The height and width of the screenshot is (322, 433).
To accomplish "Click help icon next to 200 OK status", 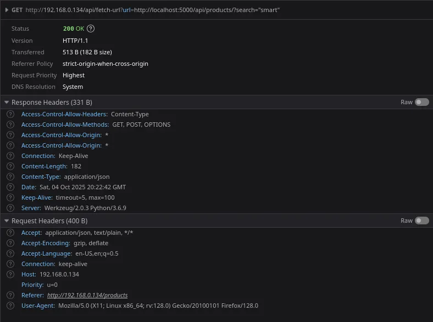I will pyautogui.click(x=91, y=29).
